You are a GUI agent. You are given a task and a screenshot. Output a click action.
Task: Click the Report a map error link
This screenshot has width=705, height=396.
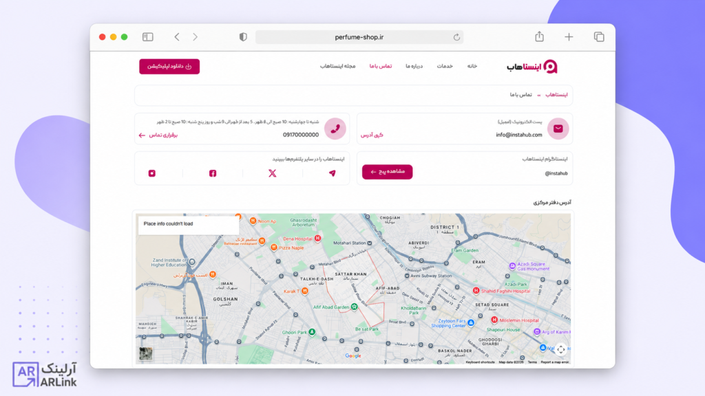pyautogui.click(x=555, y=362)
